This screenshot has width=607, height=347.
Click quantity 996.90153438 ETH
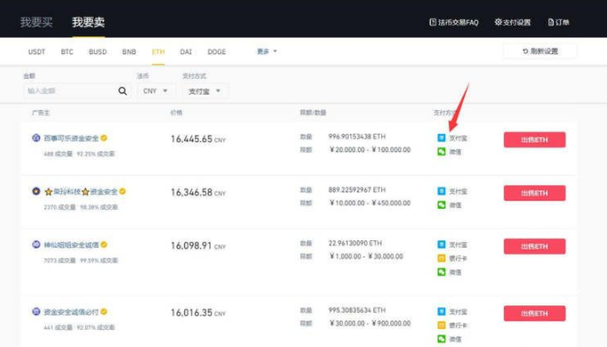point(357,136)
